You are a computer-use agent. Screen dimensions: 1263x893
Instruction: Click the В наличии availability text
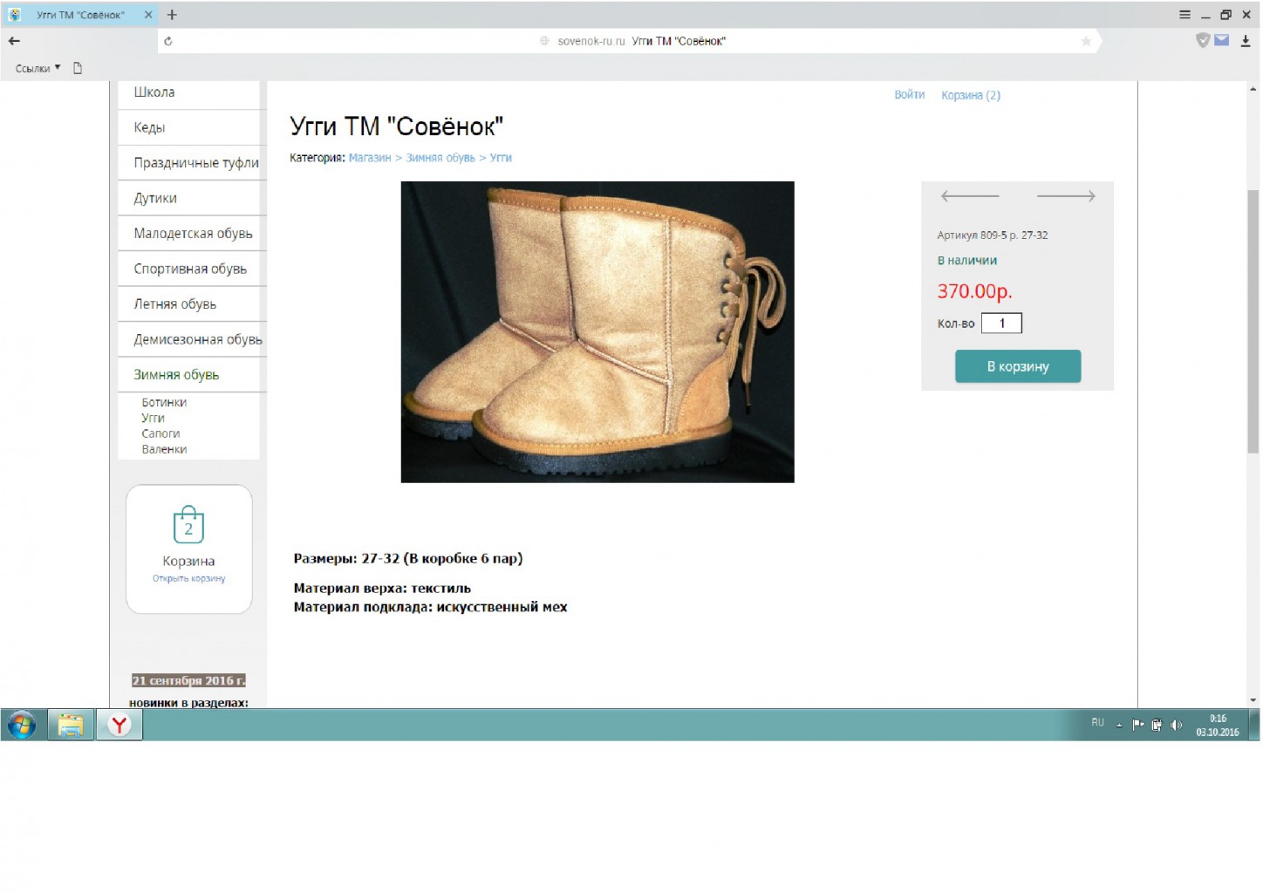[966, 261]
